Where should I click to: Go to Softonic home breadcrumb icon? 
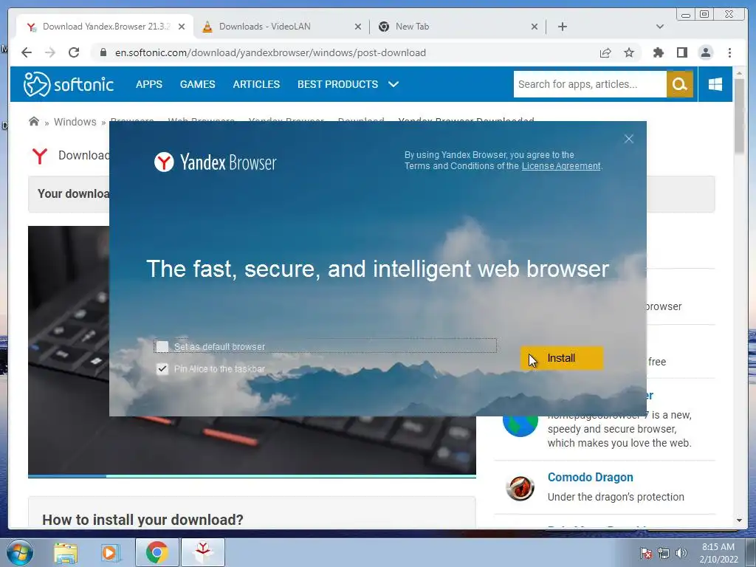34,122
